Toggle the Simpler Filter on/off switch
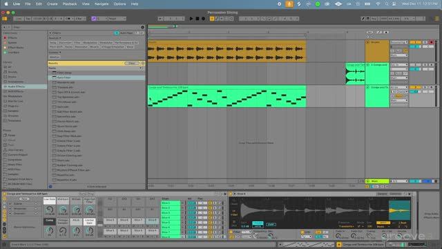The image size is (442, 249). click(x=231, y=232)
